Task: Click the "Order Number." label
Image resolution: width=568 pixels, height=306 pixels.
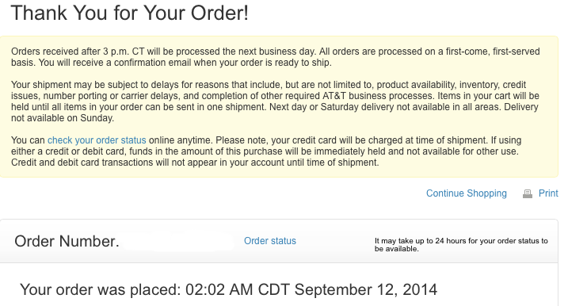Action: pyautogui.click(x=67, y=241)
